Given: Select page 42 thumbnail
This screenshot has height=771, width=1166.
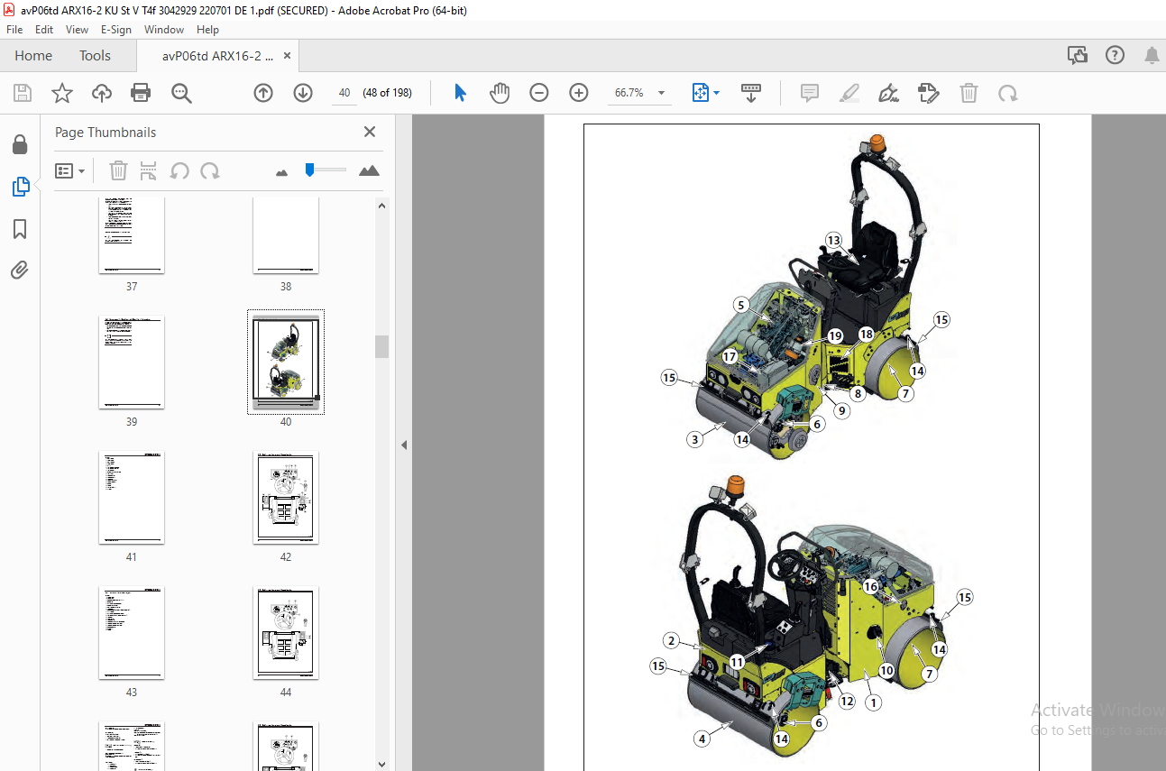Looking at the screenshot, I should tap(286, 497).
